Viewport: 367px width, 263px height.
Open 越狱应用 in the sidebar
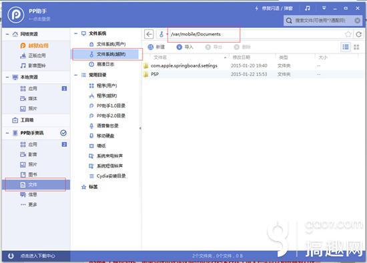[x=34, y=45]
